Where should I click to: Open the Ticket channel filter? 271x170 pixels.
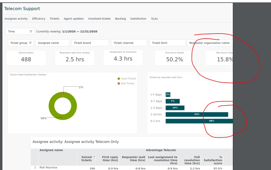click(129, 43)
